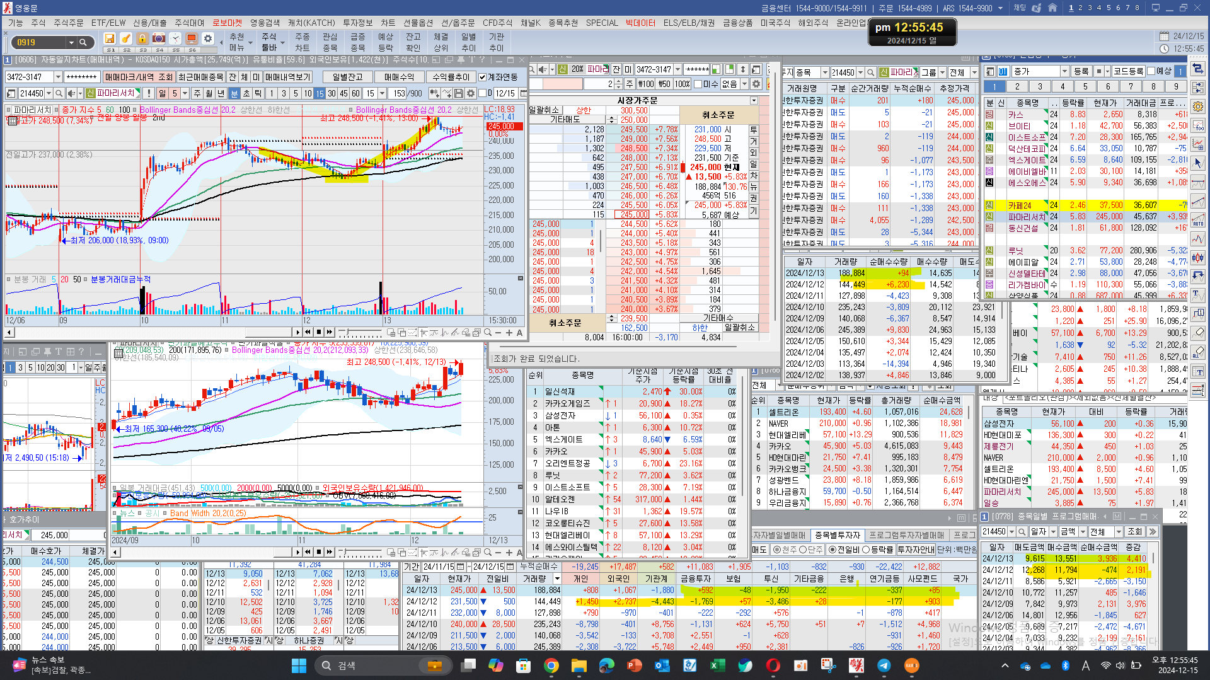
Task: Open Excel from the Windows taskbar
Action: point(718,666)
